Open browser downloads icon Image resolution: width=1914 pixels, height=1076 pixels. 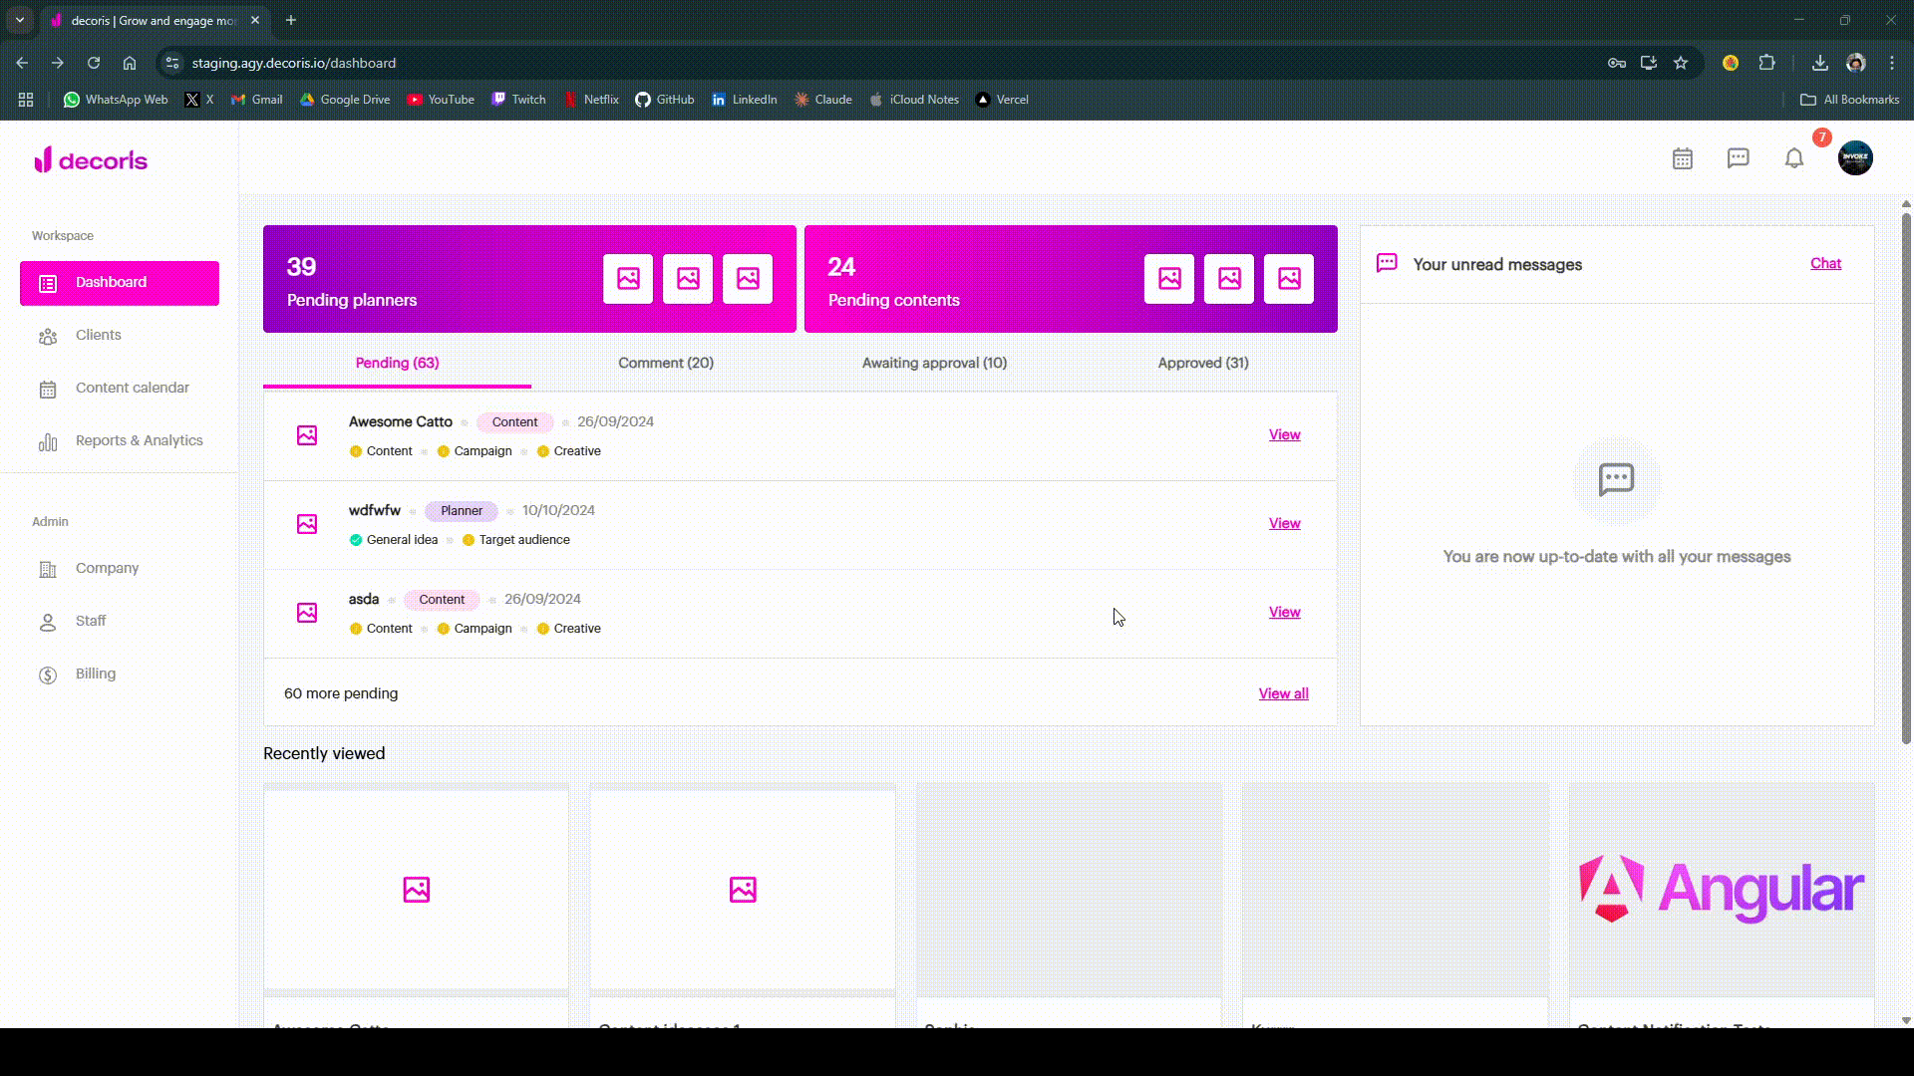pos(1820,63)
